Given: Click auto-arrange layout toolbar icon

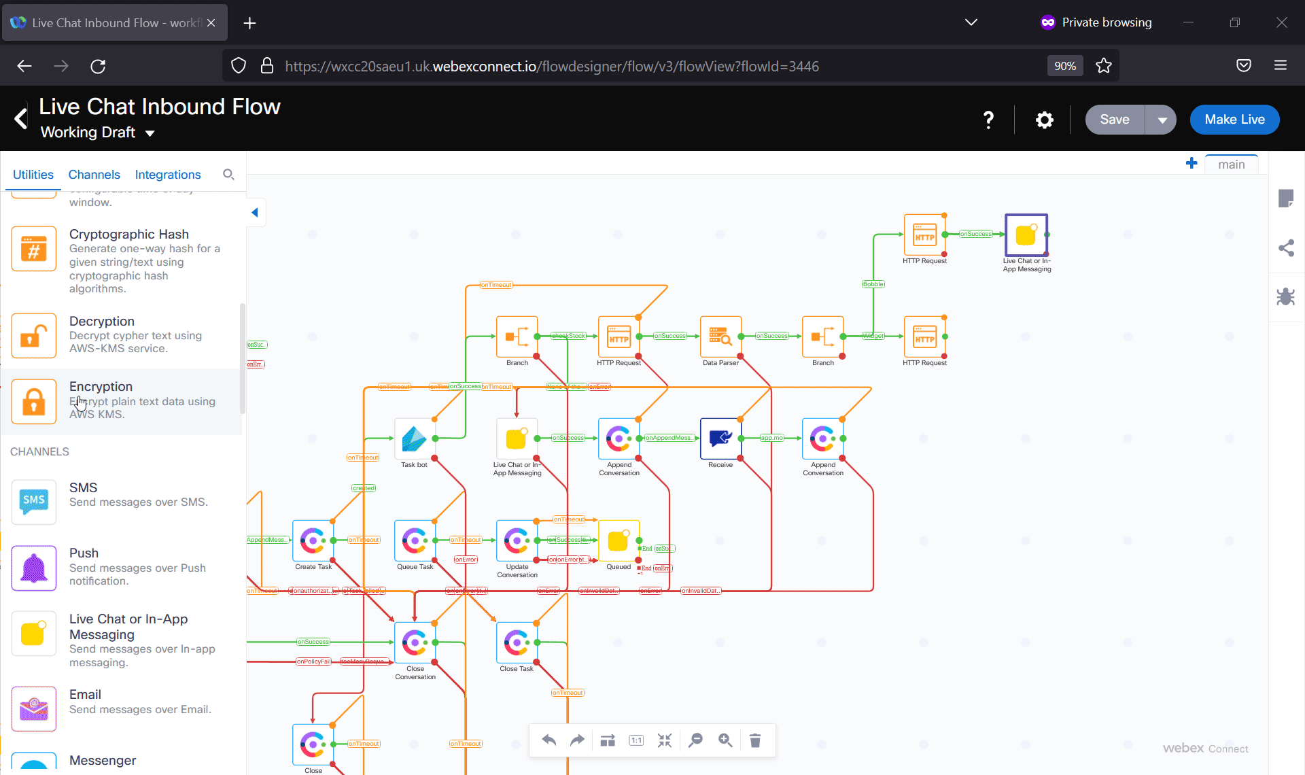Looking at the screenshot, I should pyautogui.click(x=608, y=740).
